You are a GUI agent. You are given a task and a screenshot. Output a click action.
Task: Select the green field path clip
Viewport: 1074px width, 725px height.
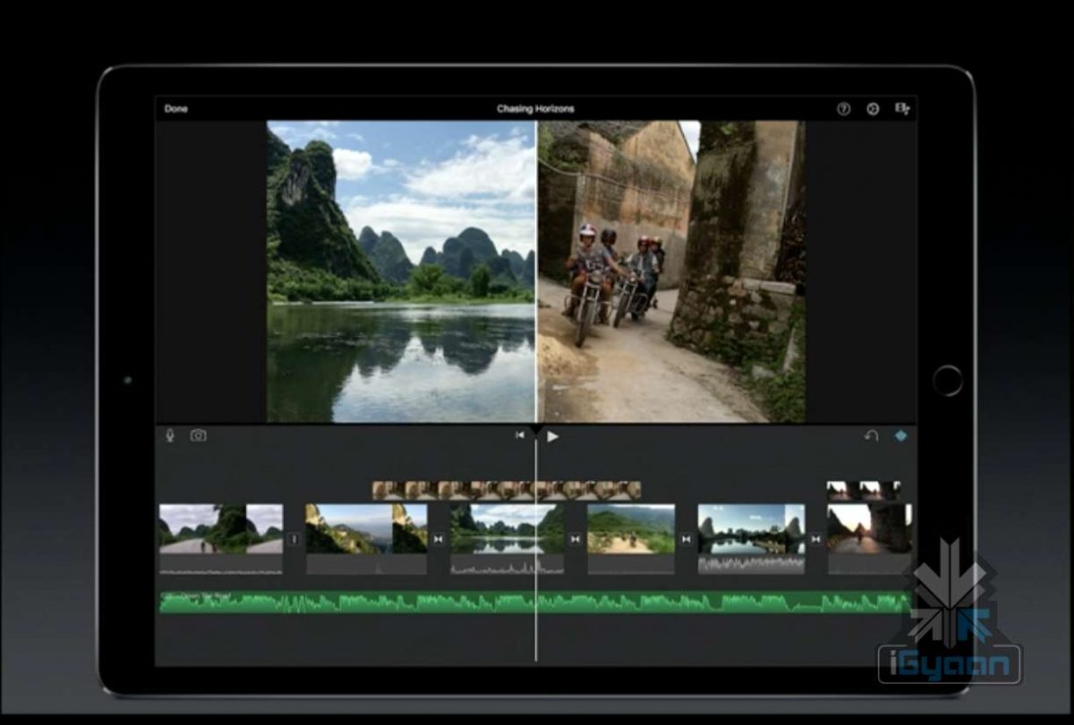631,529
